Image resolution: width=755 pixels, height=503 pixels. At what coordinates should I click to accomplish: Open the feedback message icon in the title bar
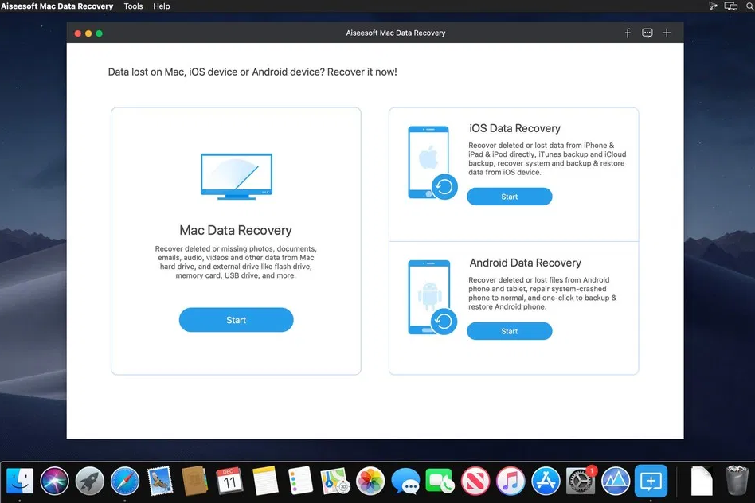pyautogui.click(x=647, y=33)
